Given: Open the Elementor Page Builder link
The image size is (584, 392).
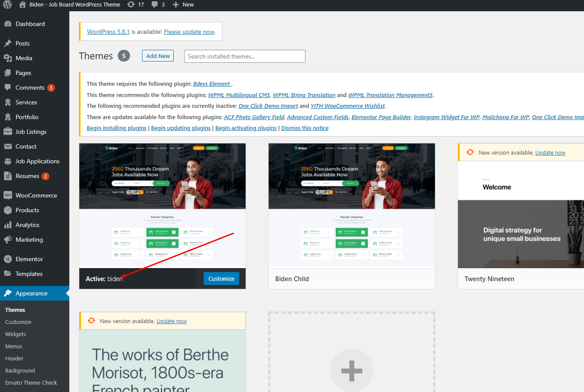Looking at the screenshot, I should tap(381, 117).
